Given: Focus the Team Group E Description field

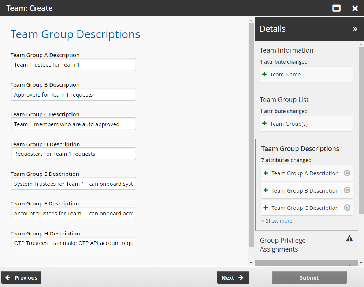Looking at the screenshot, I should coord(73,184).
